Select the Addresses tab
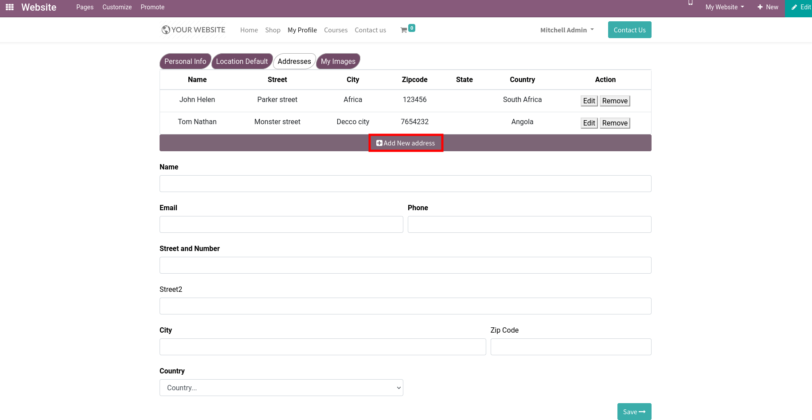 point(294,61)
